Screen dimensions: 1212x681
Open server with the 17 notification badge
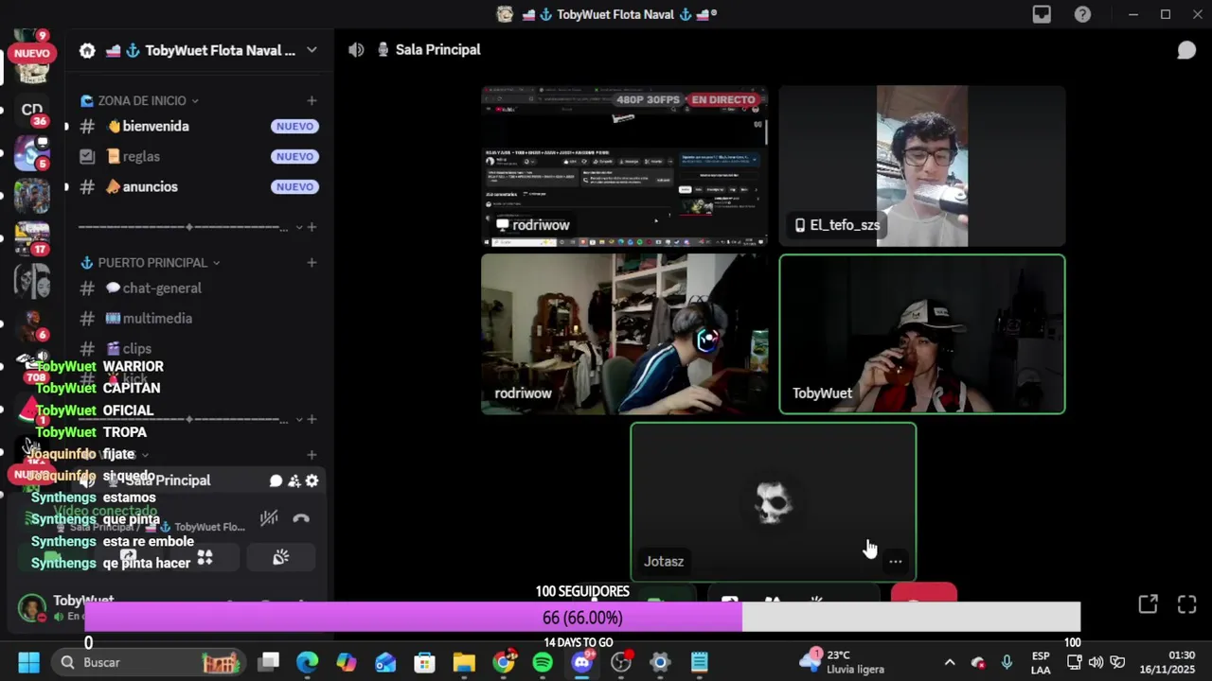[32, 237]
